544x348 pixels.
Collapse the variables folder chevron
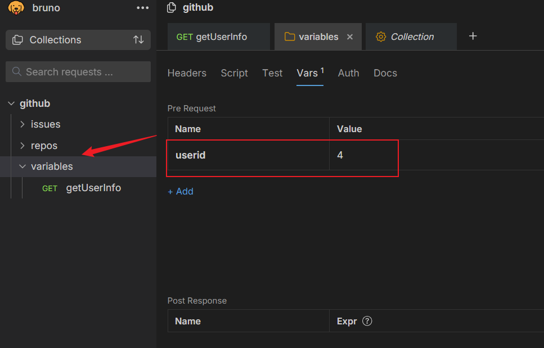23,166
